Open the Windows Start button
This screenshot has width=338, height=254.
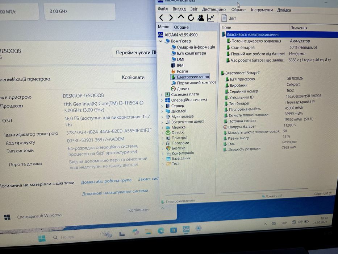(x=42, y=238)
